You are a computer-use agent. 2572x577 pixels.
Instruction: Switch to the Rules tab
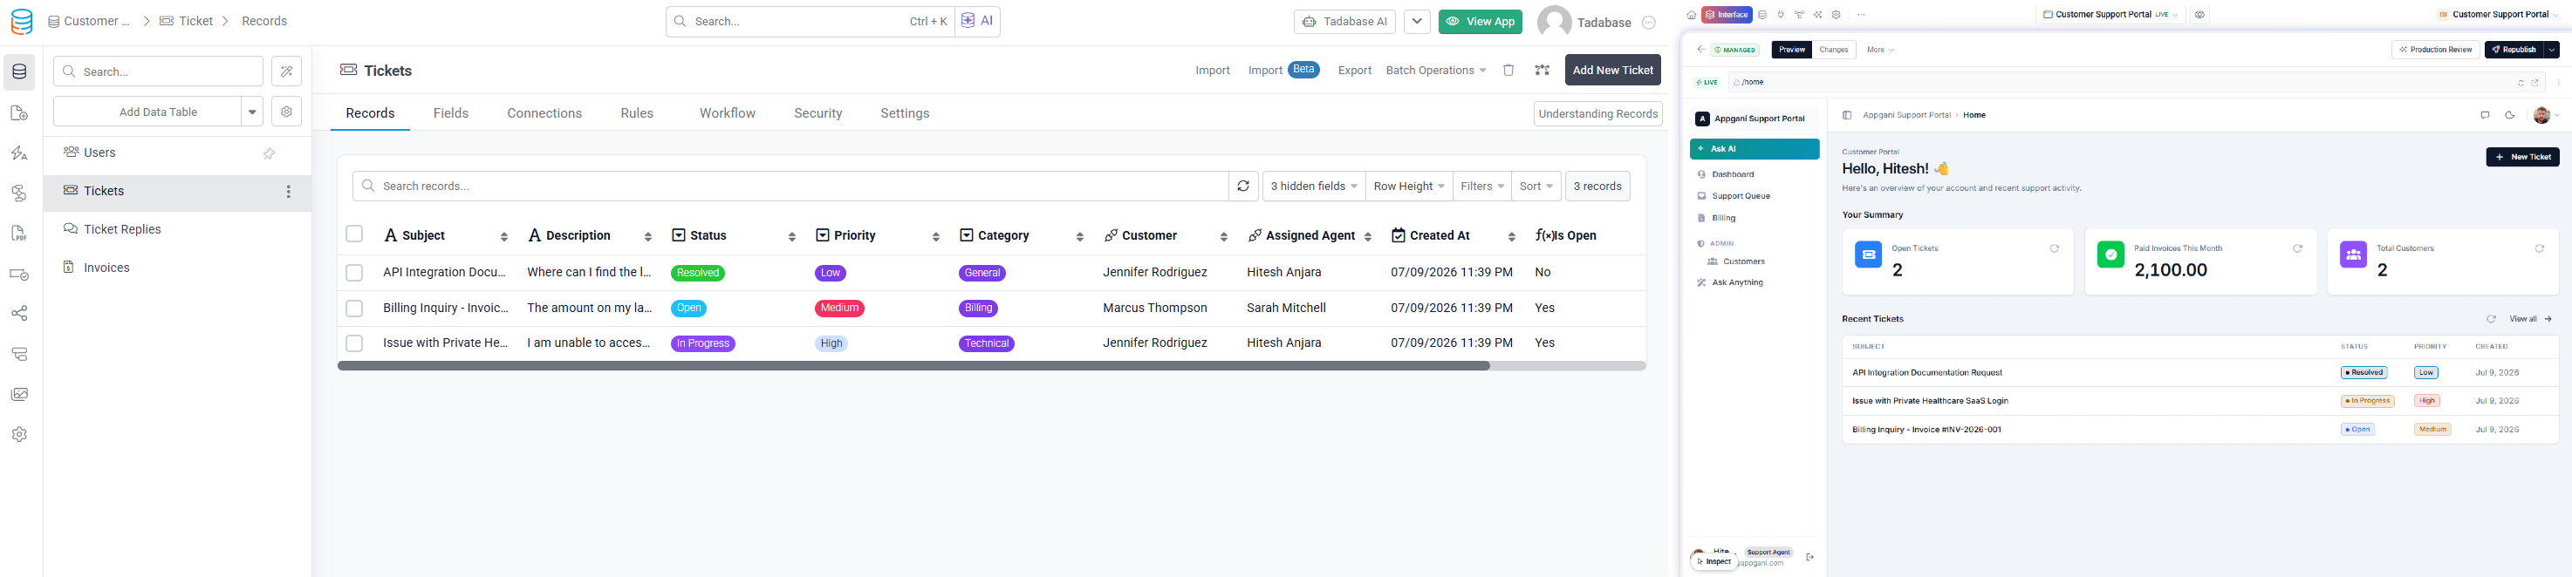point(637,112)
